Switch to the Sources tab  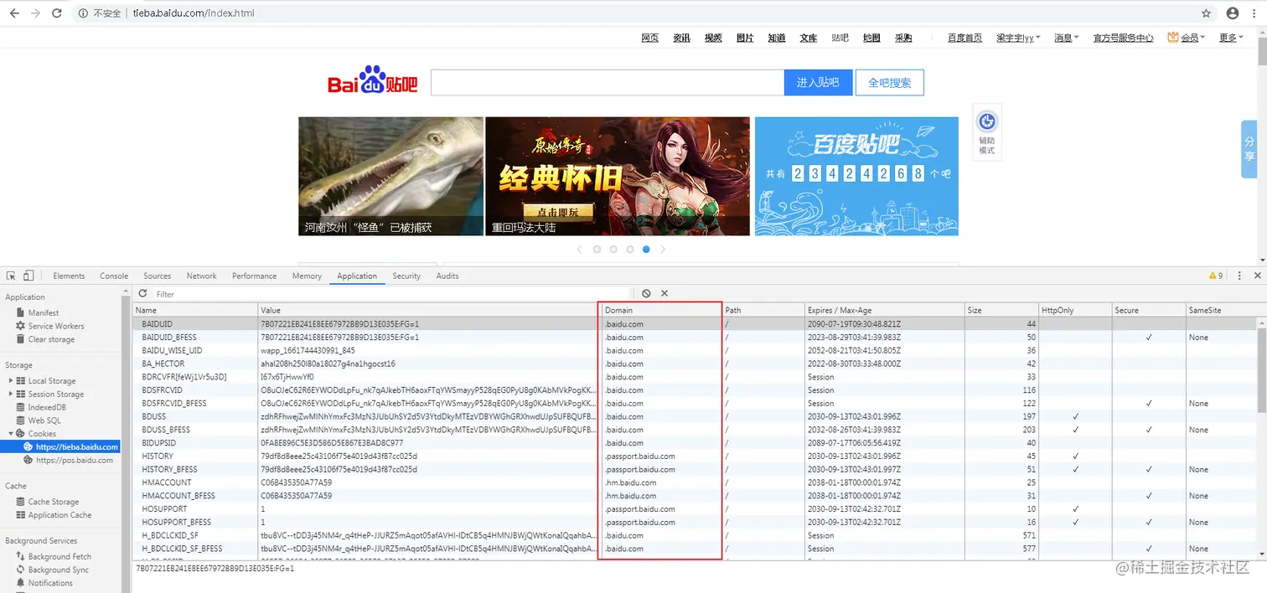point(158,276)
